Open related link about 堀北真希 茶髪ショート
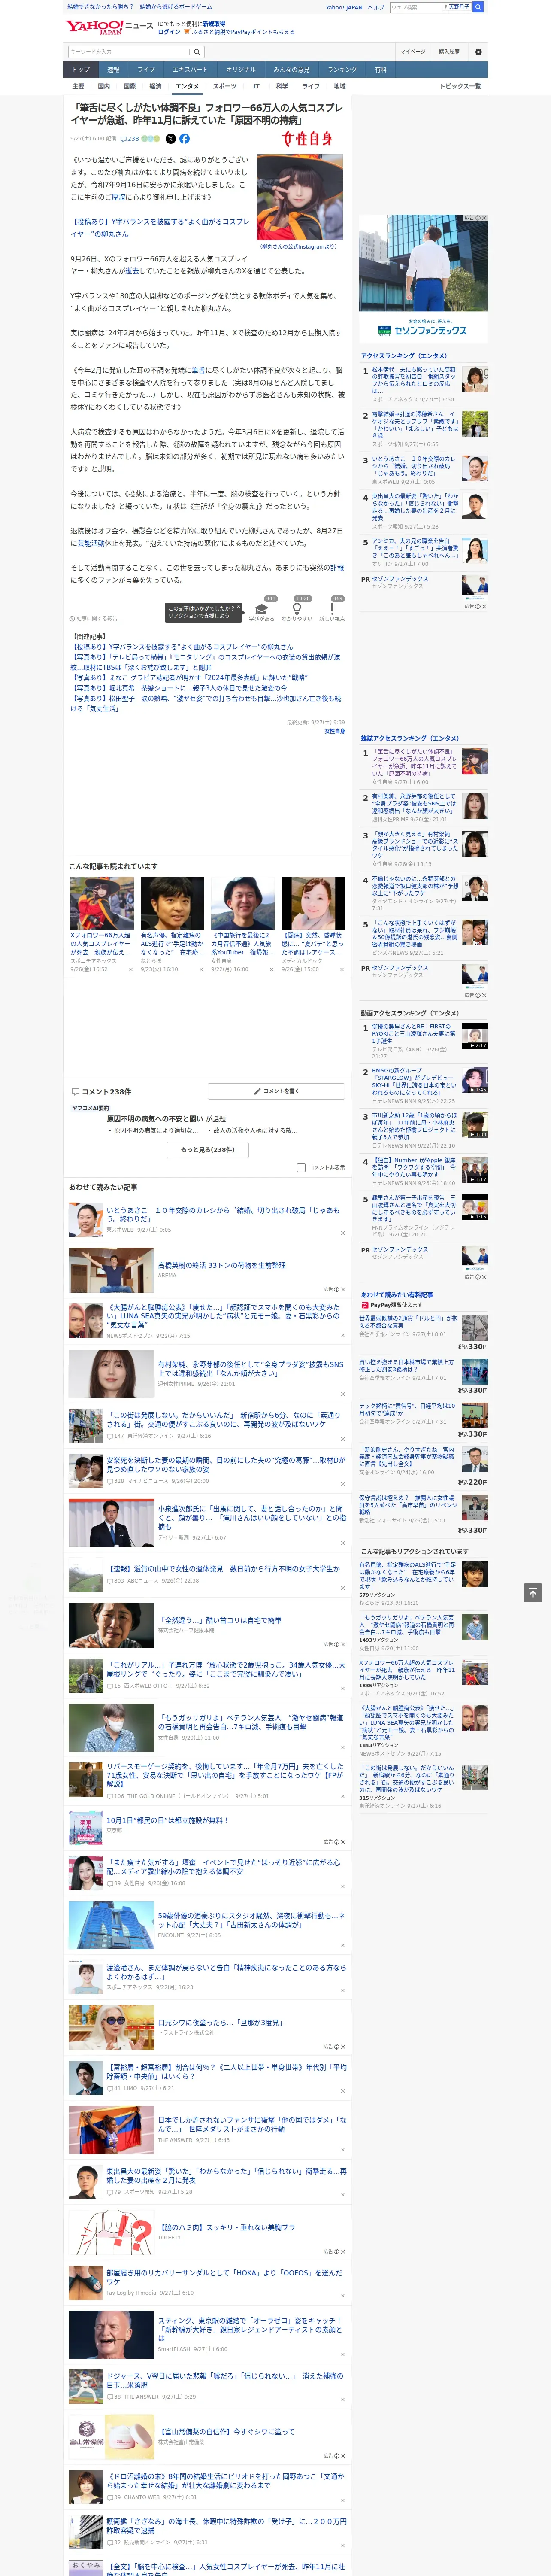551x2576 pixels. [x=178, y=688]
